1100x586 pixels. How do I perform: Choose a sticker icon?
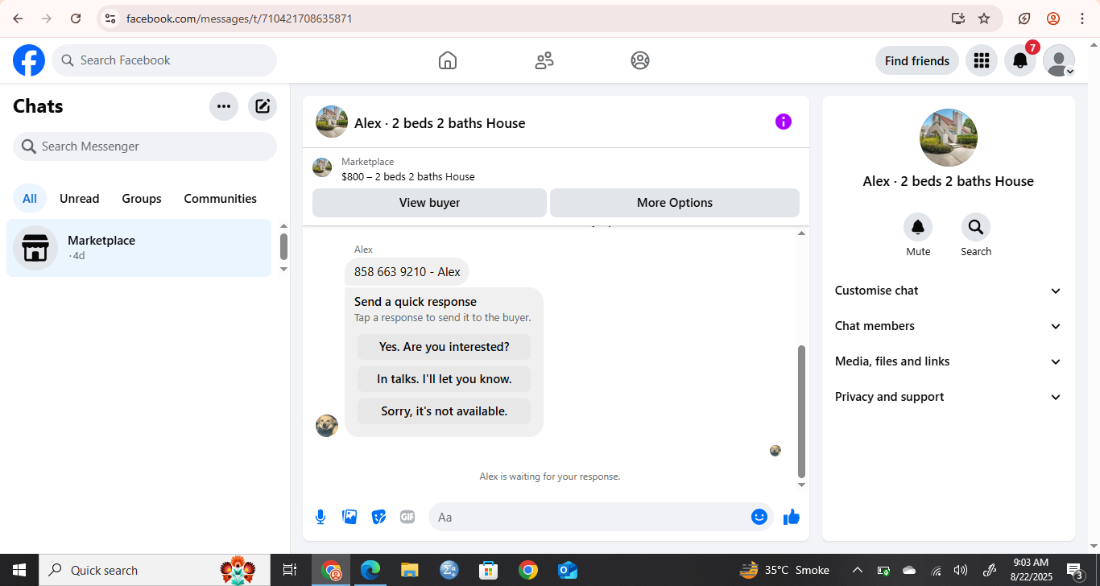coord(378,517)
